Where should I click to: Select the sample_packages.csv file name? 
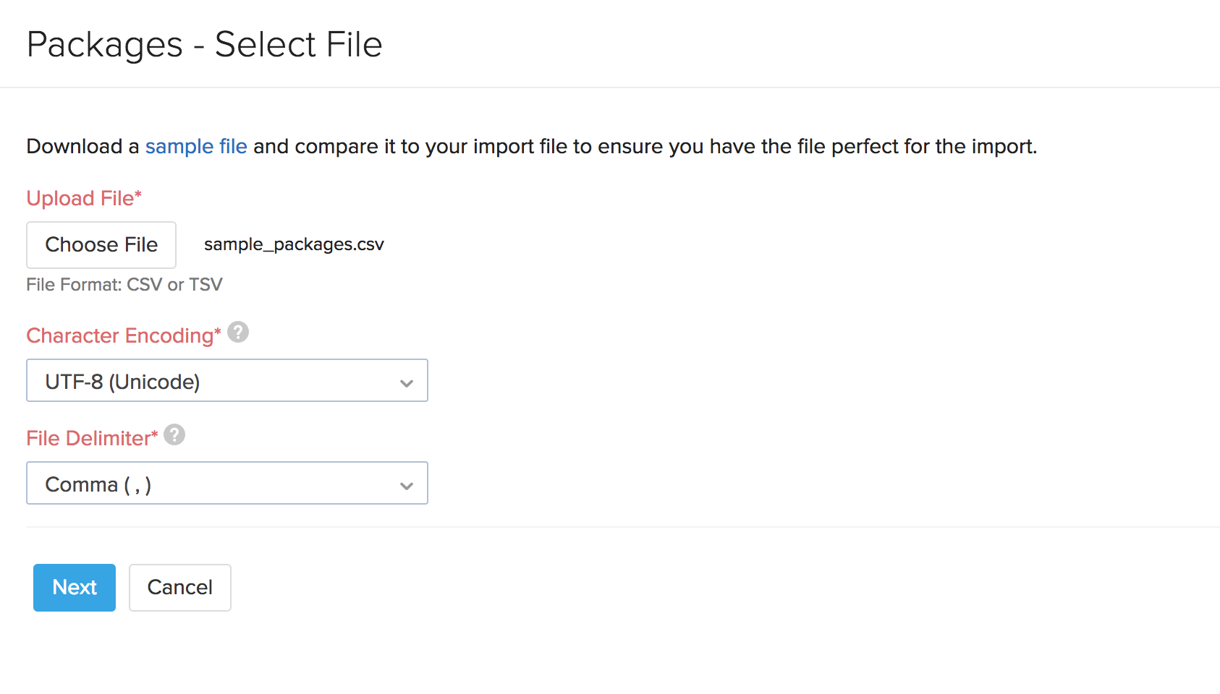coord(294,244)
